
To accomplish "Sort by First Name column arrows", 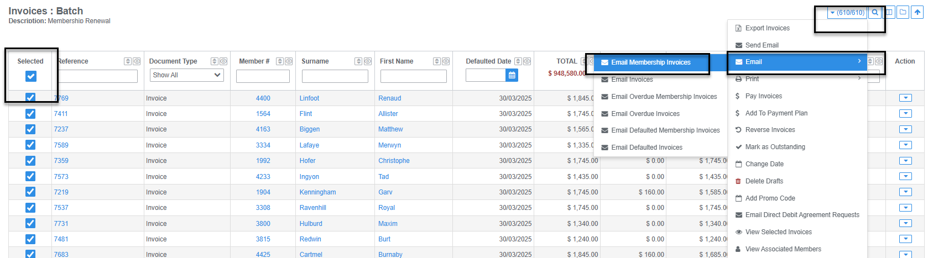I will tap(437, 61).
